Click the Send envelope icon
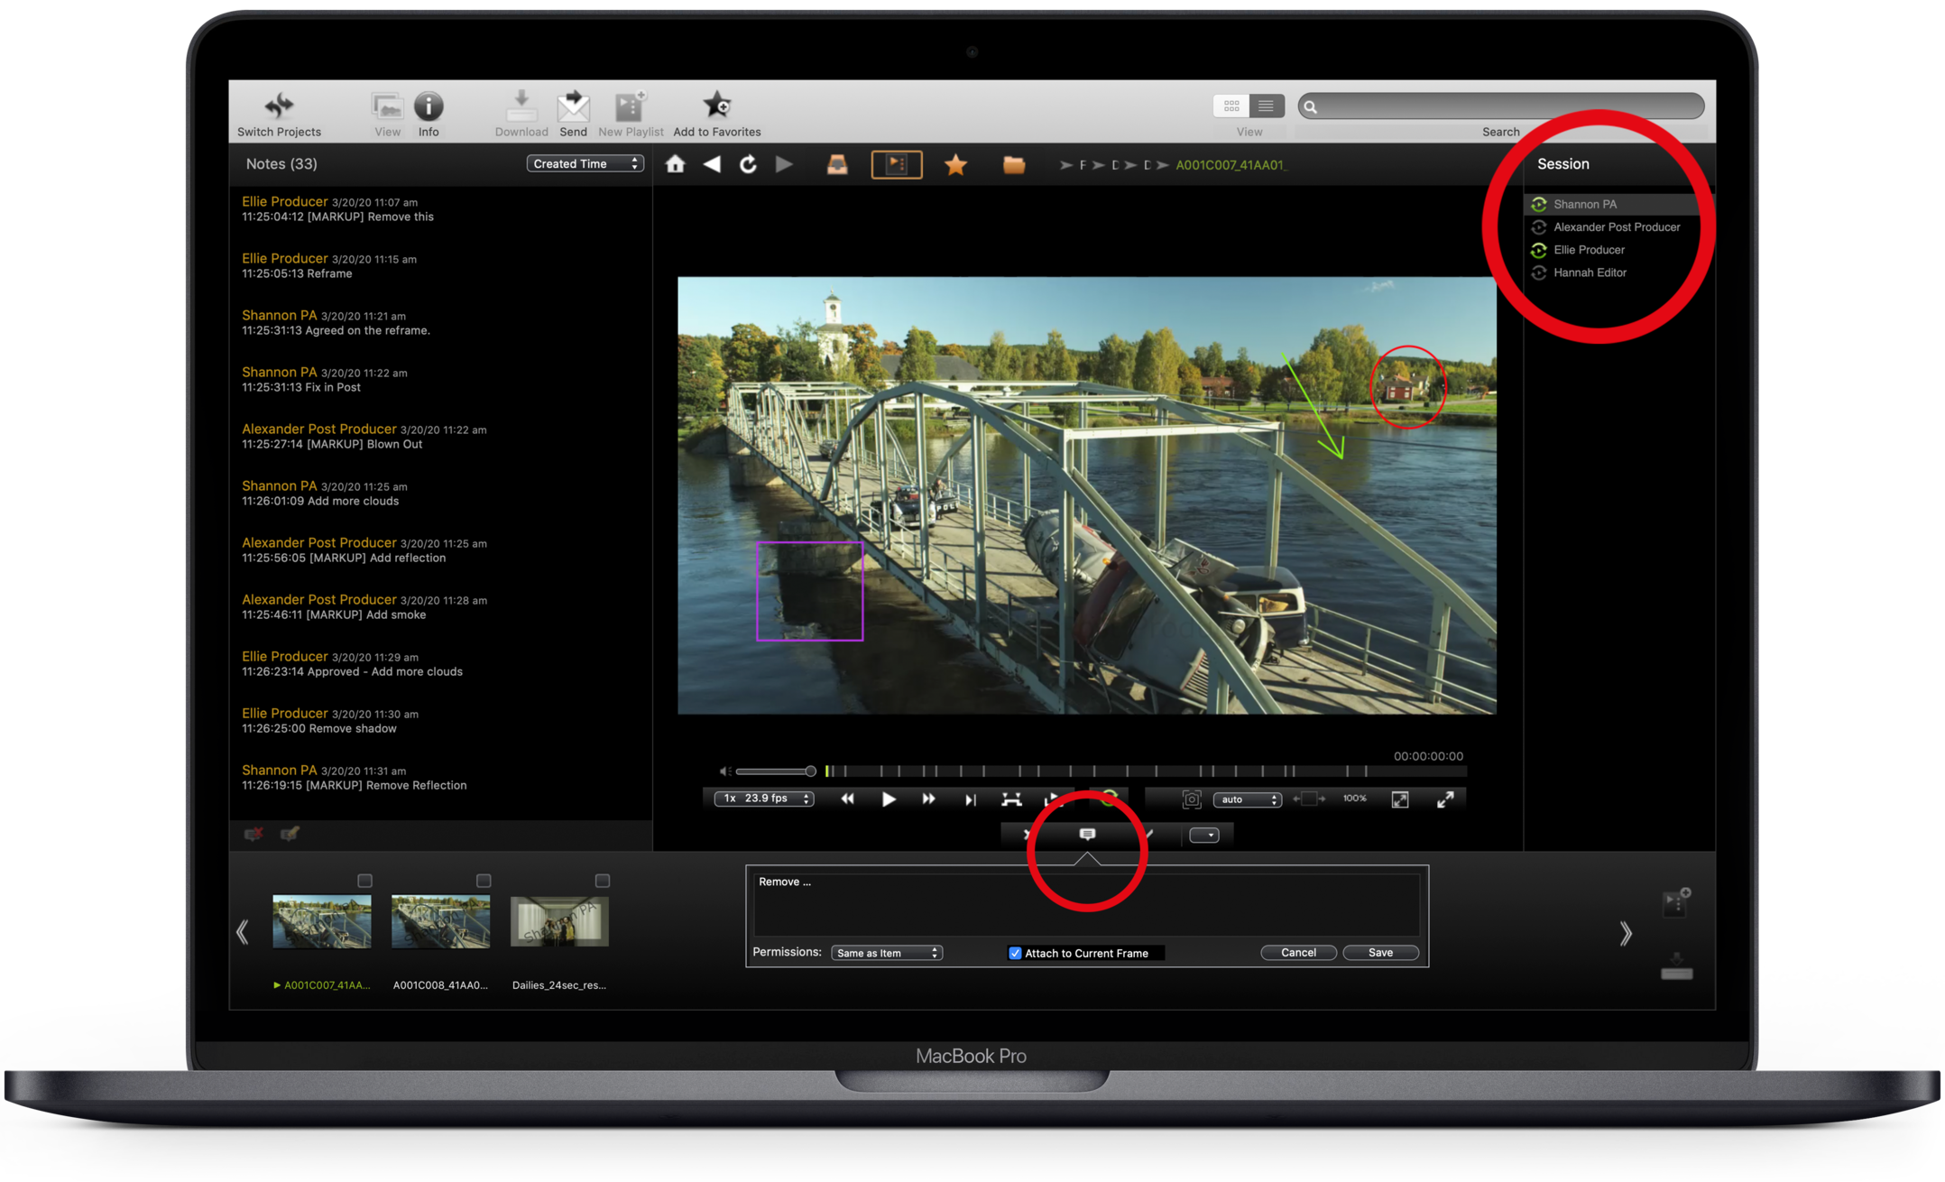The image size is (1945, 1182). click(573, 106)
